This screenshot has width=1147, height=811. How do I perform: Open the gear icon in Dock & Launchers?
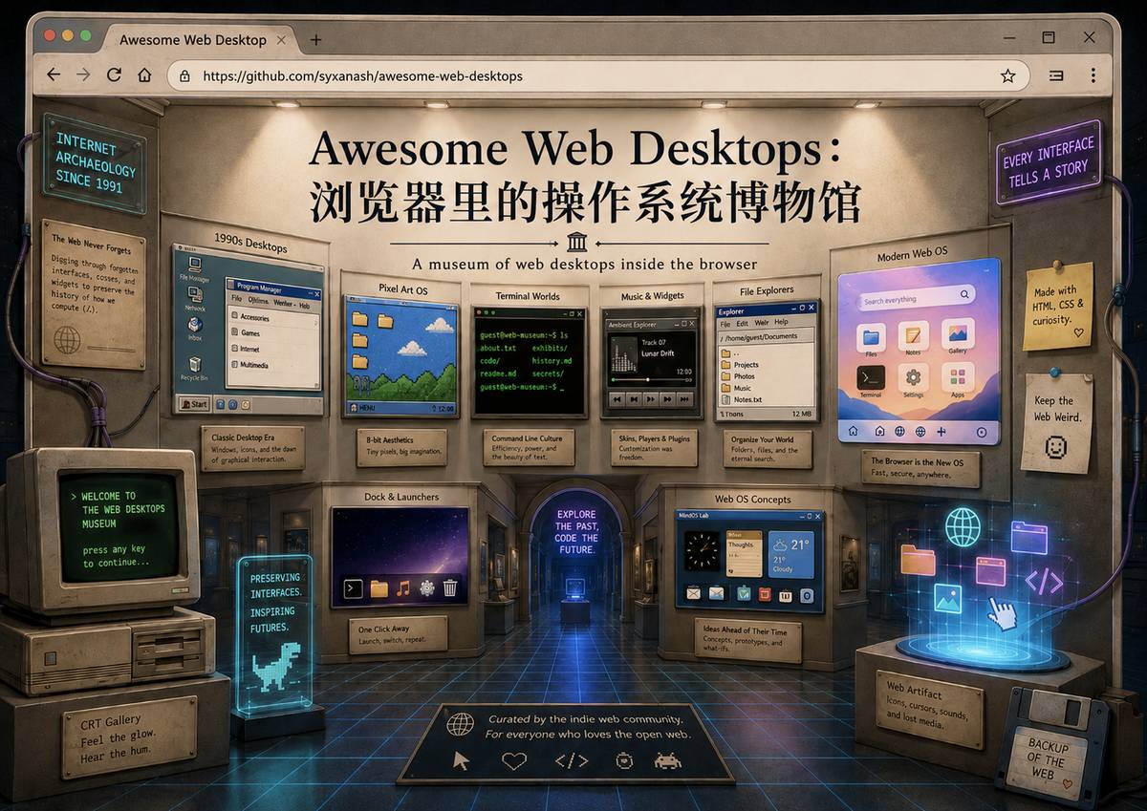point(426,588)
